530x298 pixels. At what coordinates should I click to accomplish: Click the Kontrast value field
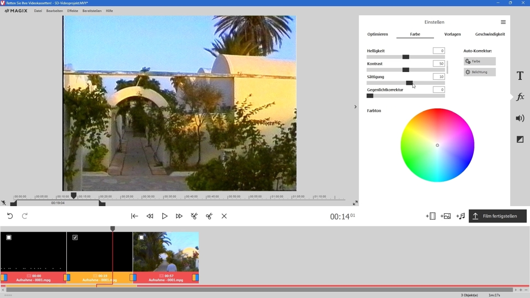(439, 64)
